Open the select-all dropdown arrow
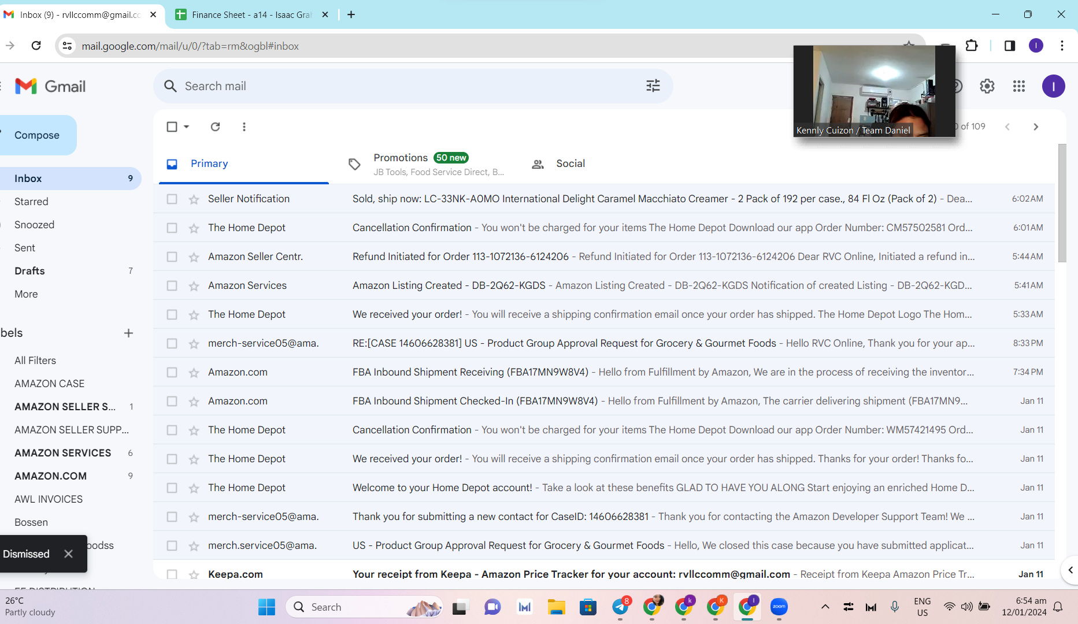Screen dimensions: 1078x624 [x=186, y=127]
